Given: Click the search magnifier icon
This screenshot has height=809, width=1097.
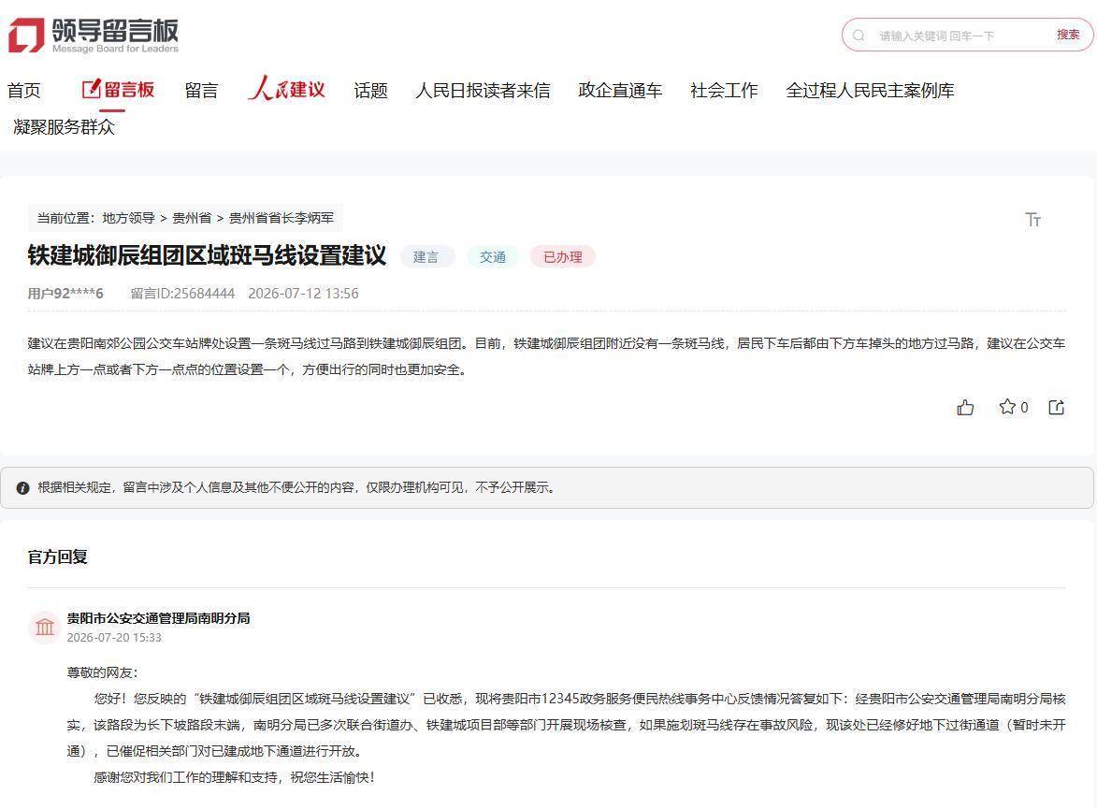Looking at the screenshot, I should [x=859, y=35].
